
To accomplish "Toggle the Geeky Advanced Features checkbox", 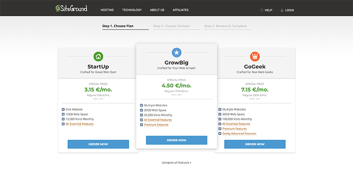I will click(x=220, y=134).
